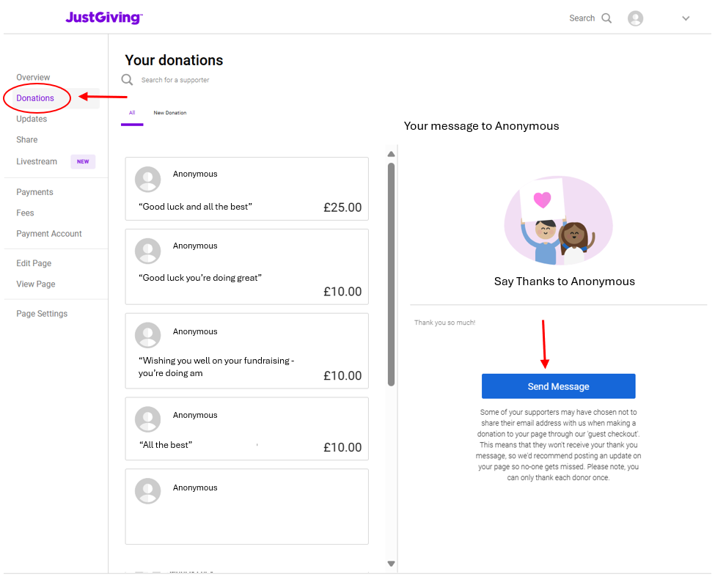Click the header search magnifier icon
Viewport: 715px width, 585px height.
(x=606, y=18)
